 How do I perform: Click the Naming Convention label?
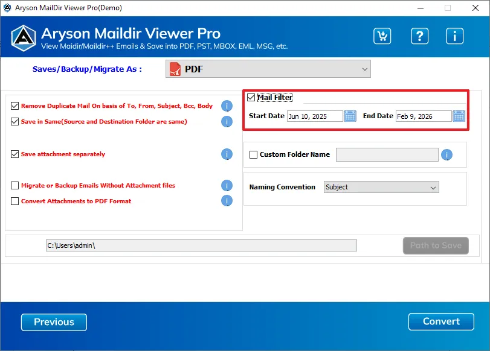(x=282, y=187)
